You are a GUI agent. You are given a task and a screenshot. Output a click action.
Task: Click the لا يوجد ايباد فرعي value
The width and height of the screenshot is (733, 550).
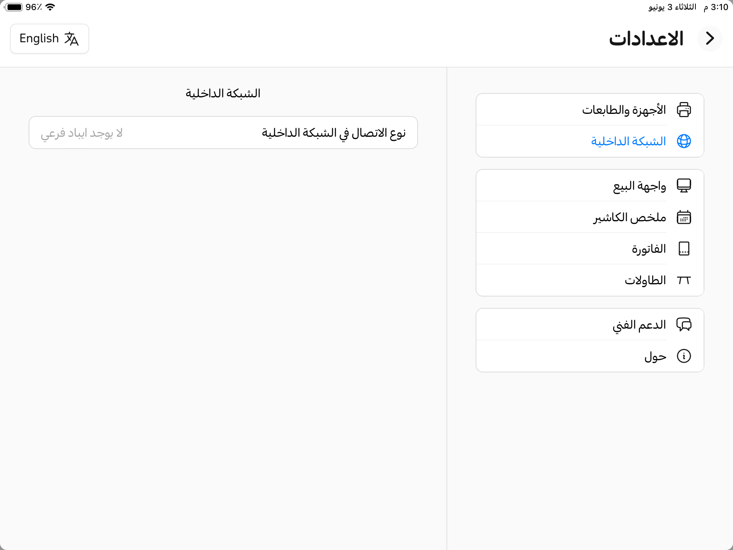click(82, 133)
